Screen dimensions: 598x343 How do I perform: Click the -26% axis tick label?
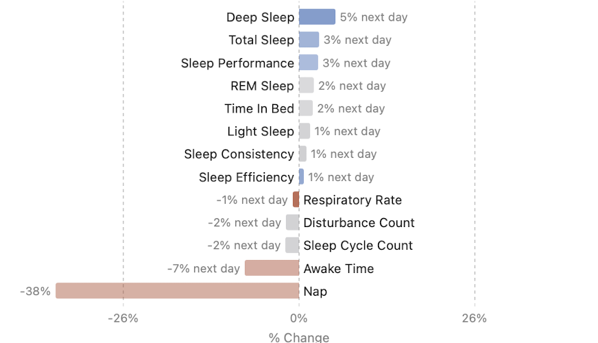click(x=123, y=318)
